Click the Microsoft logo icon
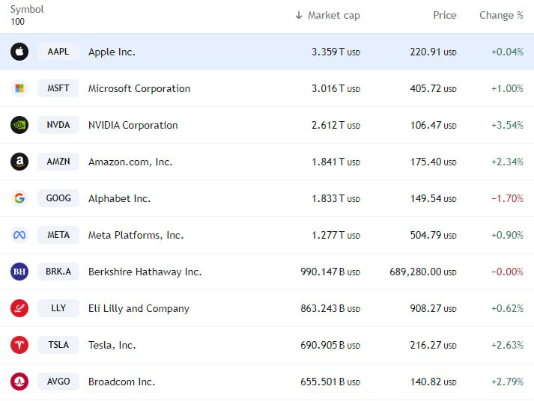The image size is (534, 401). pos(19,88)
